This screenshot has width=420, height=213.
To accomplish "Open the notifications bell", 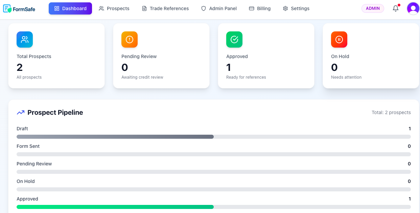I will click(395, 8).
